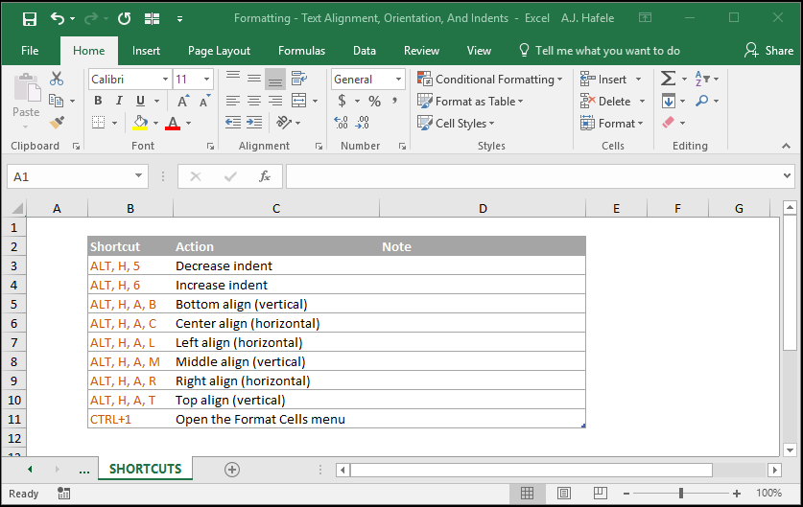Viewport: 803px width, 507px height.
Task: Click the Paste clipboard icon
Action: pos(26,88)
